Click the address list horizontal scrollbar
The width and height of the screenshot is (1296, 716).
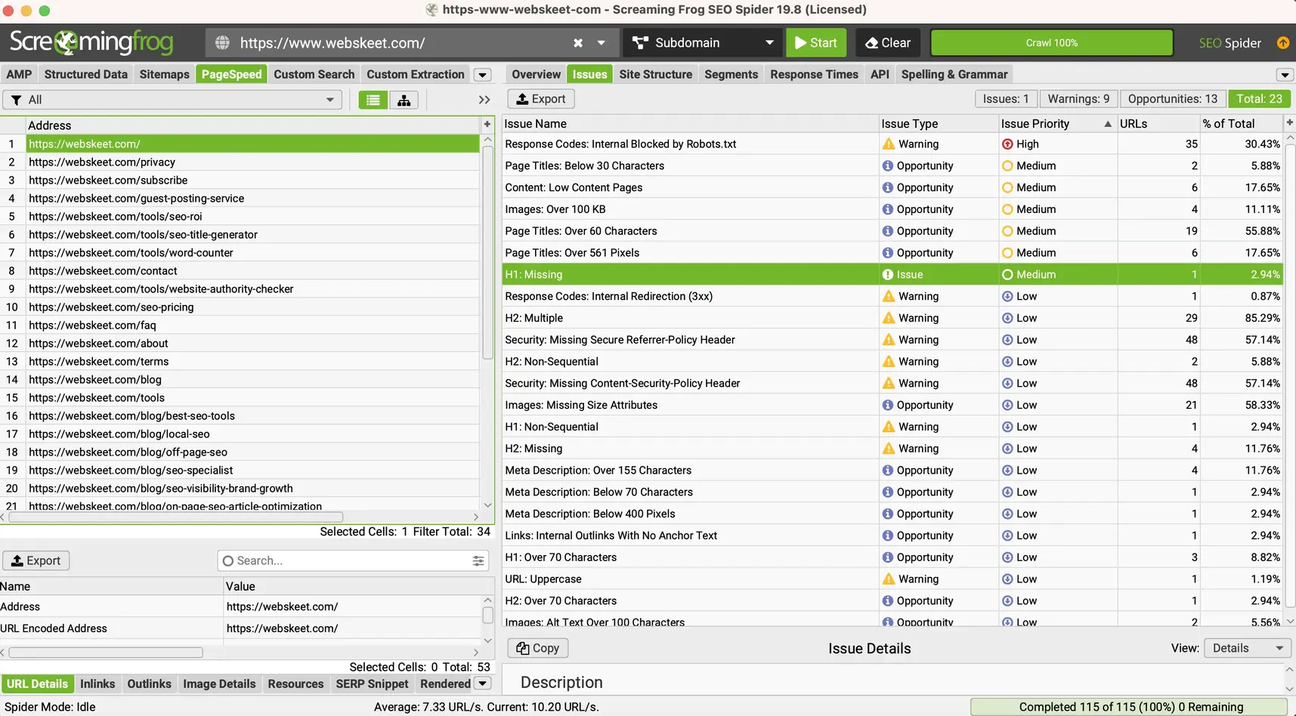pos(175,517)
